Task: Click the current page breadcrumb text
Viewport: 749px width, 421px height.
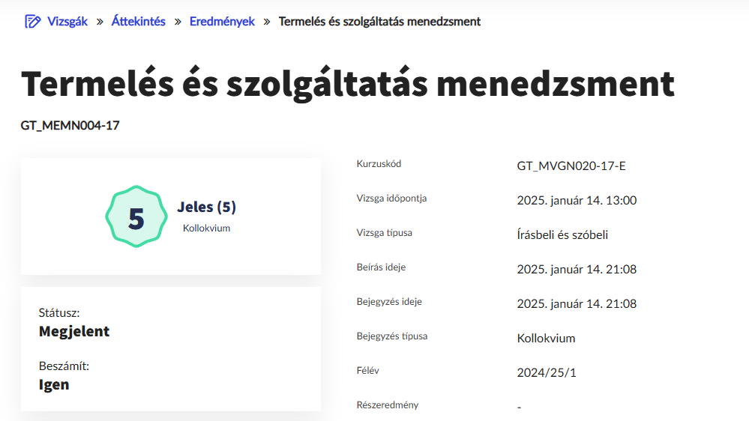Action: pyautogui.click(x=379, y=22)
